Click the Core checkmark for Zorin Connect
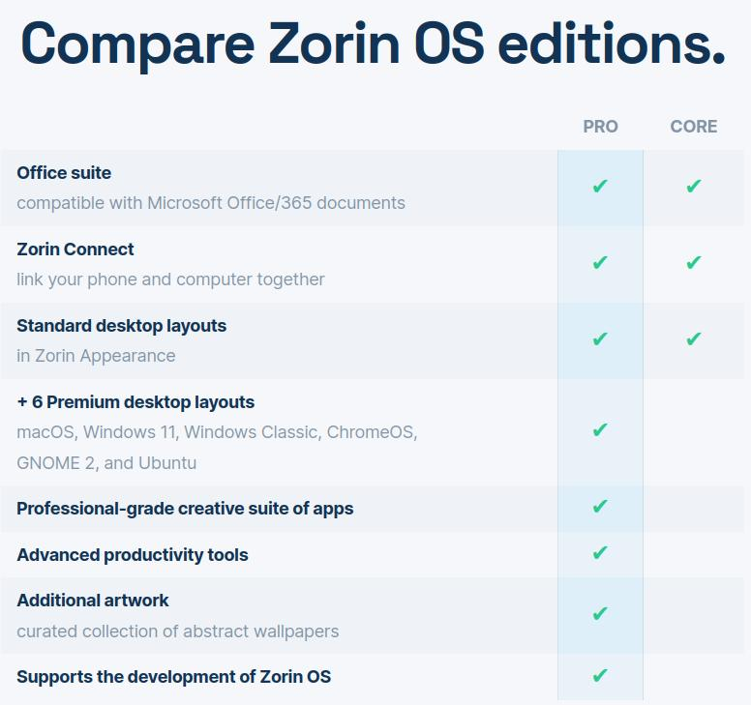 click(x=694, y=262)
